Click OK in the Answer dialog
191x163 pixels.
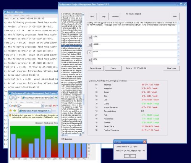[x=130, y=156]
